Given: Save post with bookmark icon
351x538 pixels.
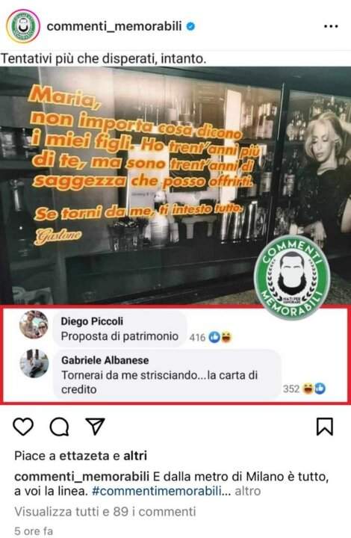Looking at the screenshot, I should (x=324, y=427).
